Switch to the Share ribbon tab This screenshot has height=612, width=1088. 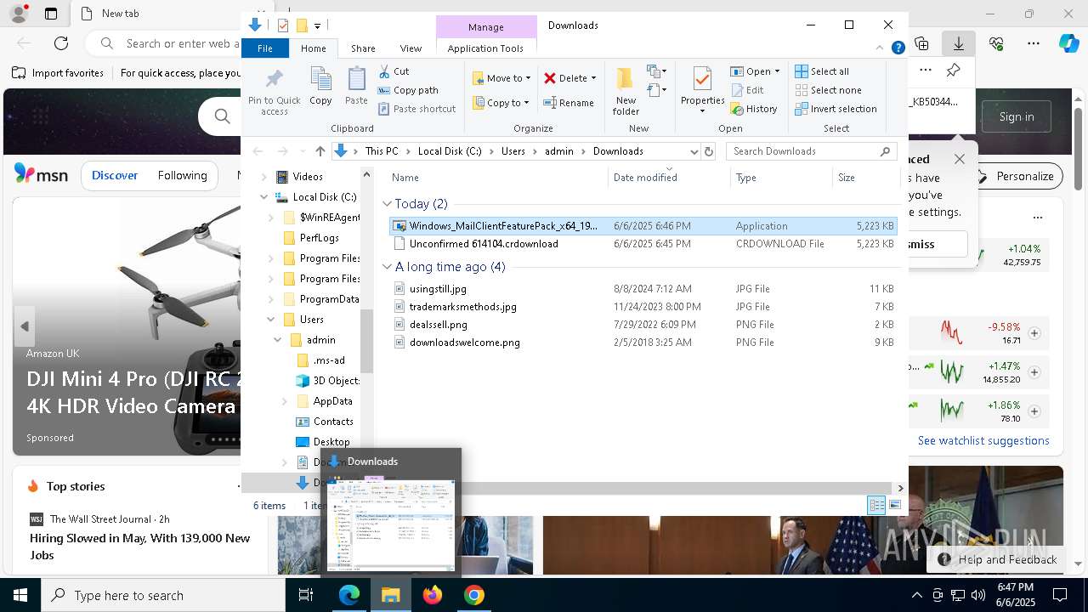(x=363, y=48)
